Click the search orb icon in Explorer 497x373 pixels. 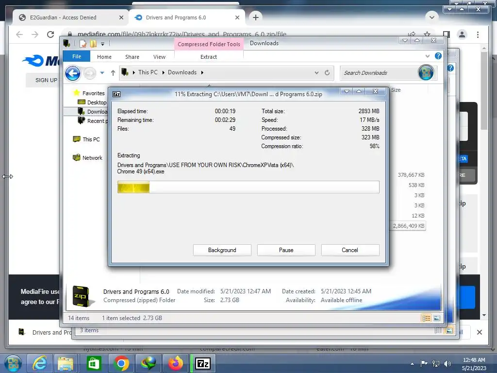(426, 73)
